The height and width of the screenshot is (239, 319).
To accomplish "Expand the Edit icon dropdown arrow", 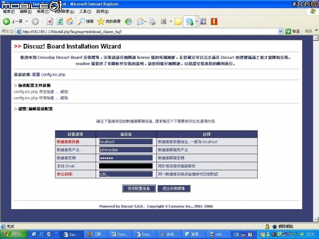I will [170, 21].
